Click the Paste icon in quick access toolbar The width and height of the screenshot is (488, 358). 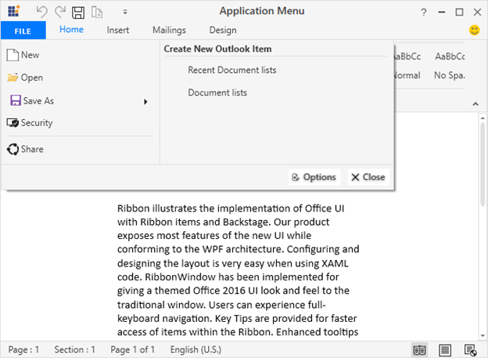pos(97,12)
